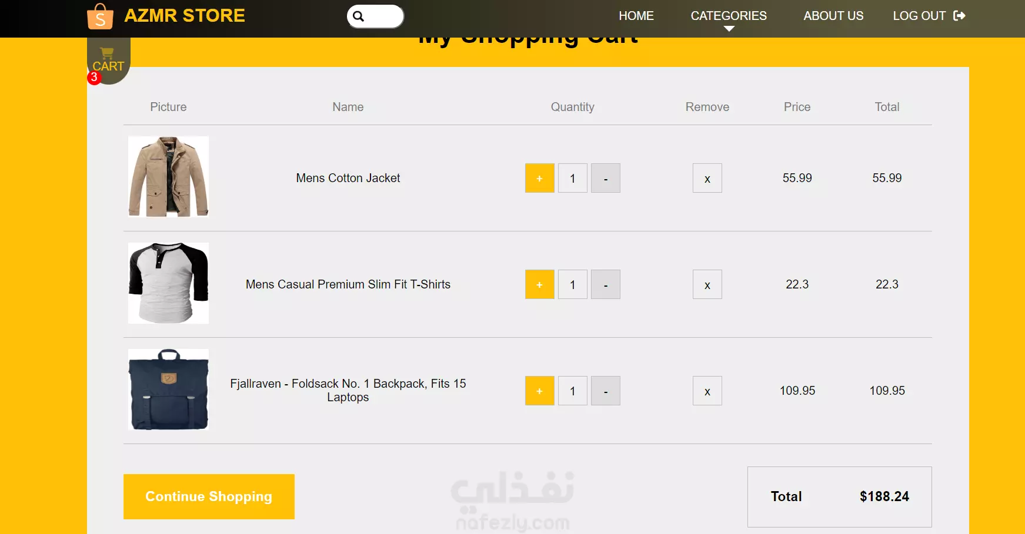Click the Name column header
The width and height of the screenshot is (1025, 534).
348,107
